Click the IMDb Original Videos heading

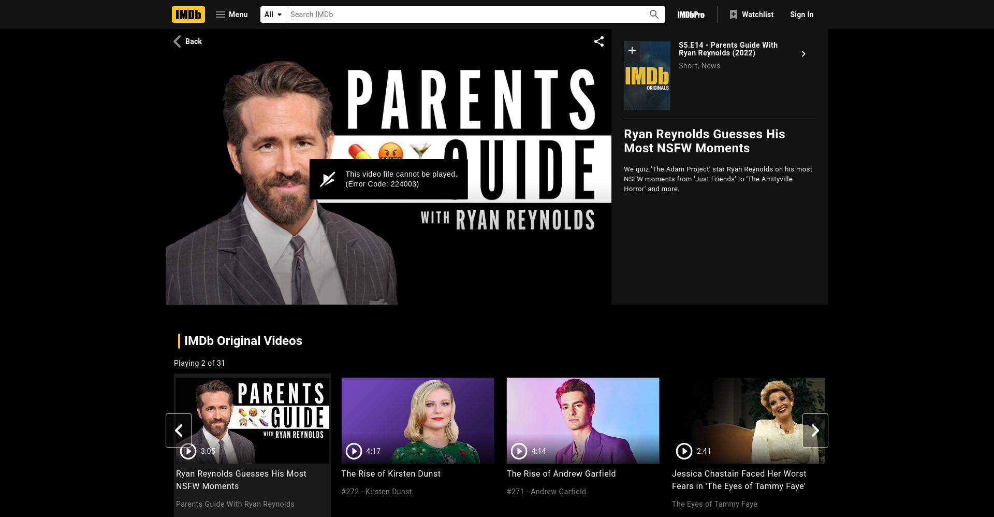[x=243, y=341]
